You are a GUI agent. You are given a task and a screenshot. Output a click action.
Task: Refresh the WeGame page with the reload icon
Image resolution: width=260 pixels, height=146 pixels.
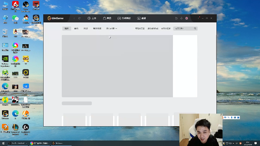pos(79,18)
